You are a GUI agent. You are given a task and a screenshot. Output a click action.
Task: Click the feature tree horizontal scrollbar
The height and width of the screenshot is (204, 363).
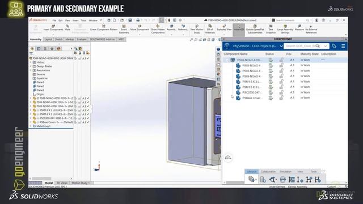coord(41,178)
